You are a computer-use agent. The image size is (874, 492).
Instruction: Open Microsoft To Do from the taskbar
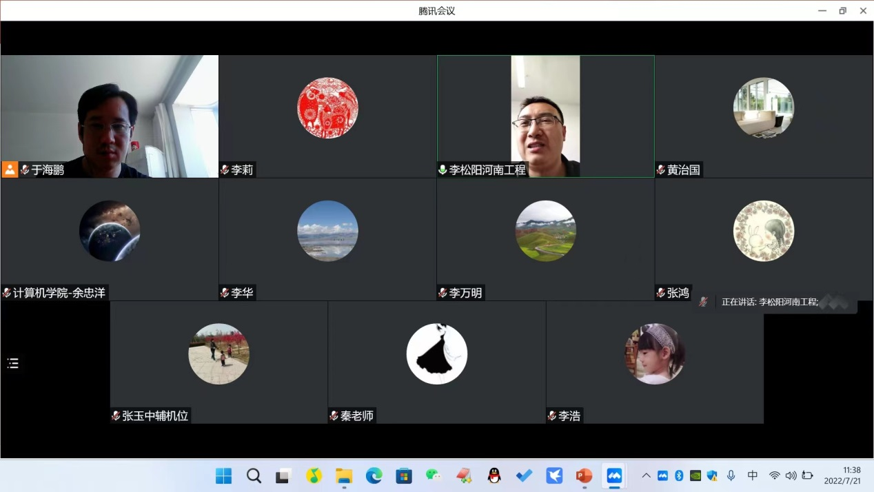coord(524,475)
